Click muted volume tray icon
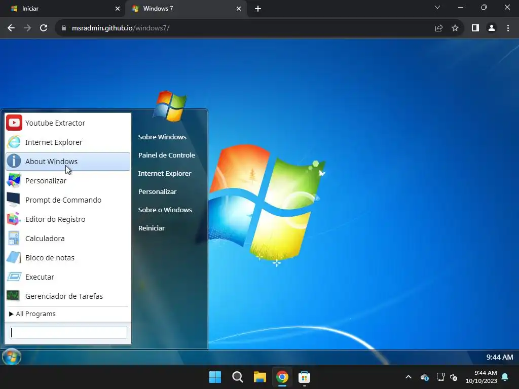This screenshot has width=519, height=389. point(454,377)
